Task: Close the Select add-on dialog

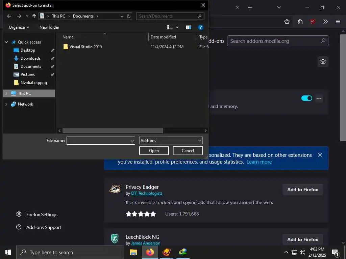Action: point(203,5)
